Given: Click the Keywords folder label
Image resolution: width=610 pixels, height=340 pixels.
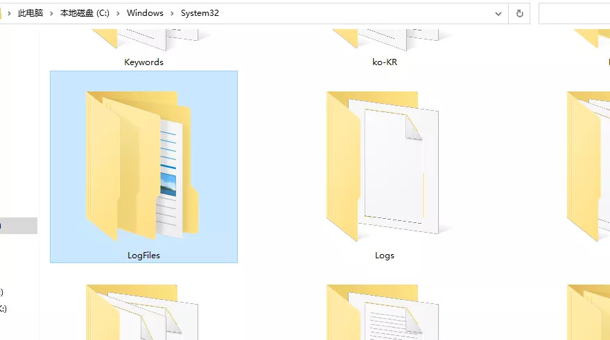Looking at the screenshot, I should click(x=143, y=62).
